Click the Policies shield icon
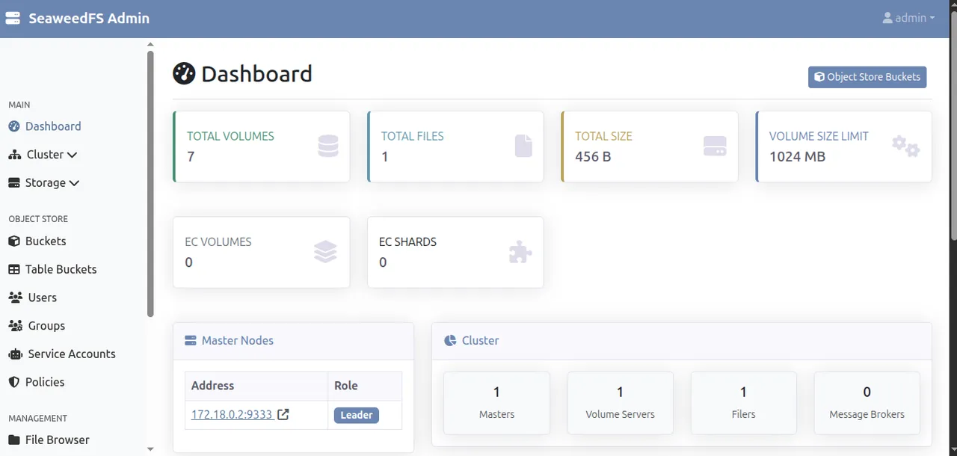Image resolution: width=957 pixels, height=456 pixels. 14,382
